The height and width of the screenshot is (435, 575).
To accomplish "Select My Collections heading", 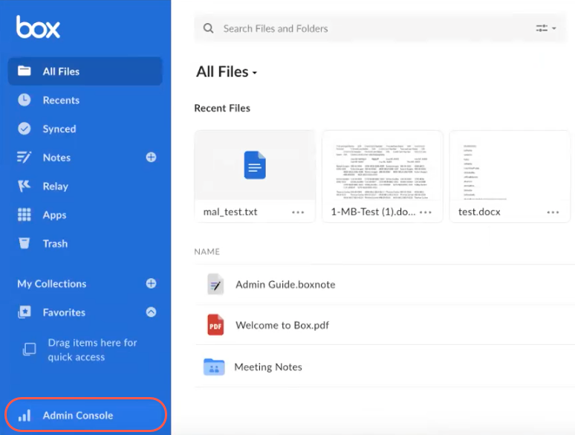I will click(x=52, y=284).
